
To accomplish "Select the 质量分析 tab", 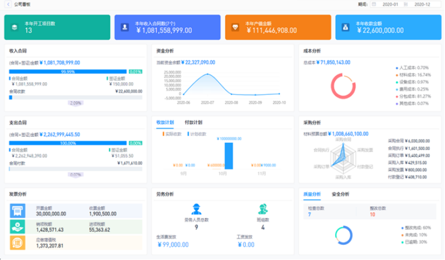I will [312, 194].
